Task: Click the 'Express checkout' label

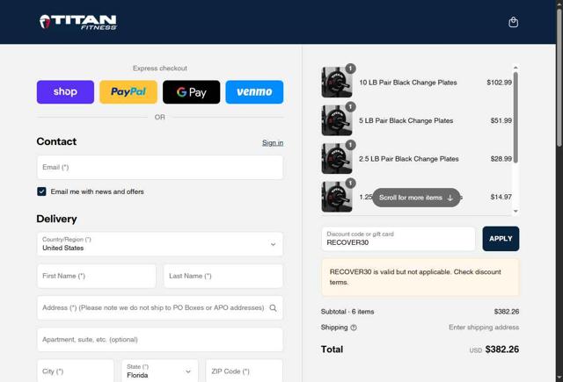Action: pos(160,68)
